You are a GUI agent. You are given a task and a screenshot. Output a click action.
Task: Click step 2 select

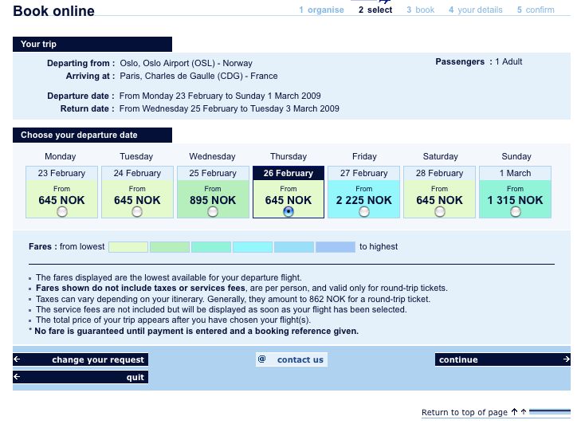tap(375, 10)
